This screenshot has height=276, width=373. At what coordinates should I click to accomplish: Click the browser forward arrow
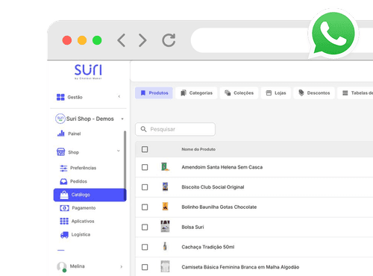(142, 40)
